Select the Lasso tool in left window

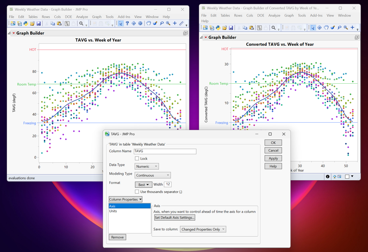pos(161,24)
